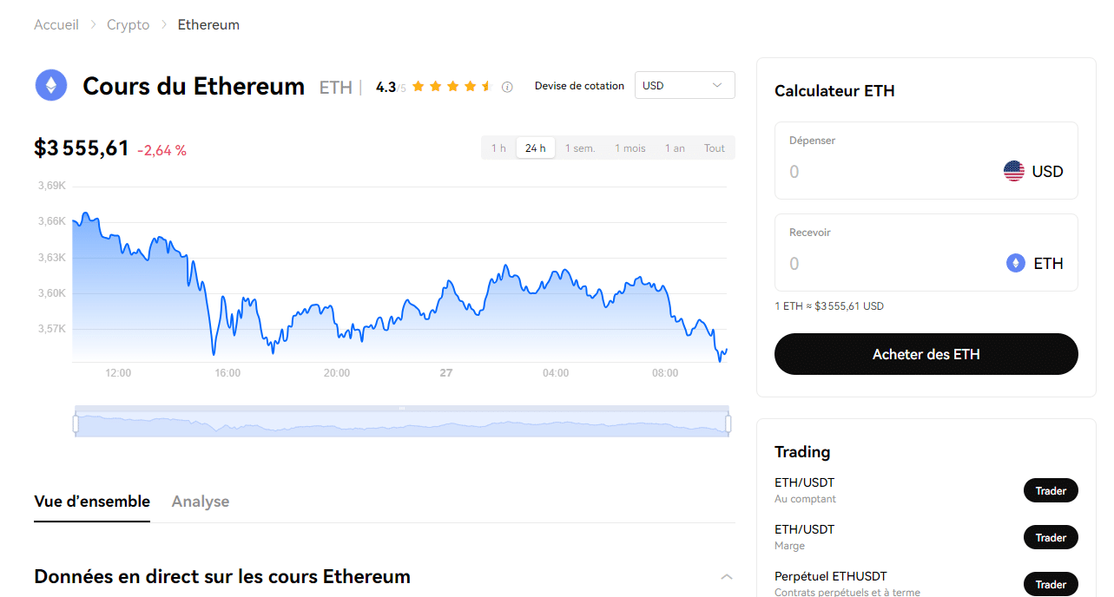1114x597 pixels.
Task: Click the ETH coin icon in Recevoir
Action: pyautogui.click(x=1015, y=263)
